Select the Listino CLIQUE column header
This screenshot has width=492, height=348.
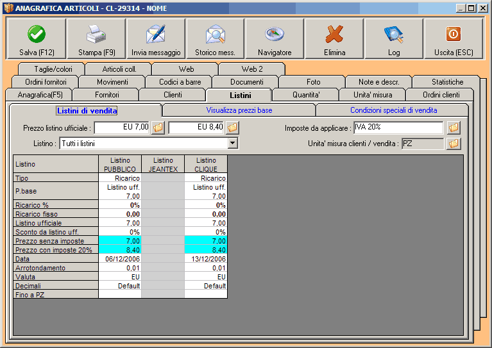[206, 164]
